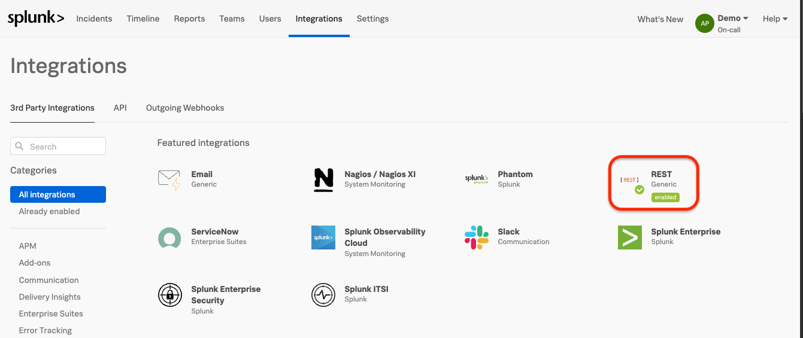Expand the Demo user dropdown
Screen dimensions: 803x338
[x=733, y=19]
